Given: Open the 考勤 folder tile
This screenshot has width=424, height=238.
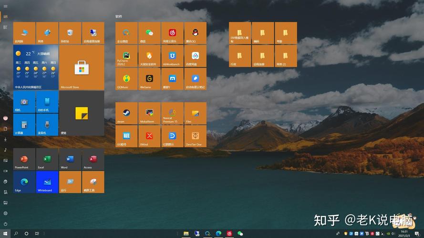Looking at the screenshot, I should click(286, 33).
